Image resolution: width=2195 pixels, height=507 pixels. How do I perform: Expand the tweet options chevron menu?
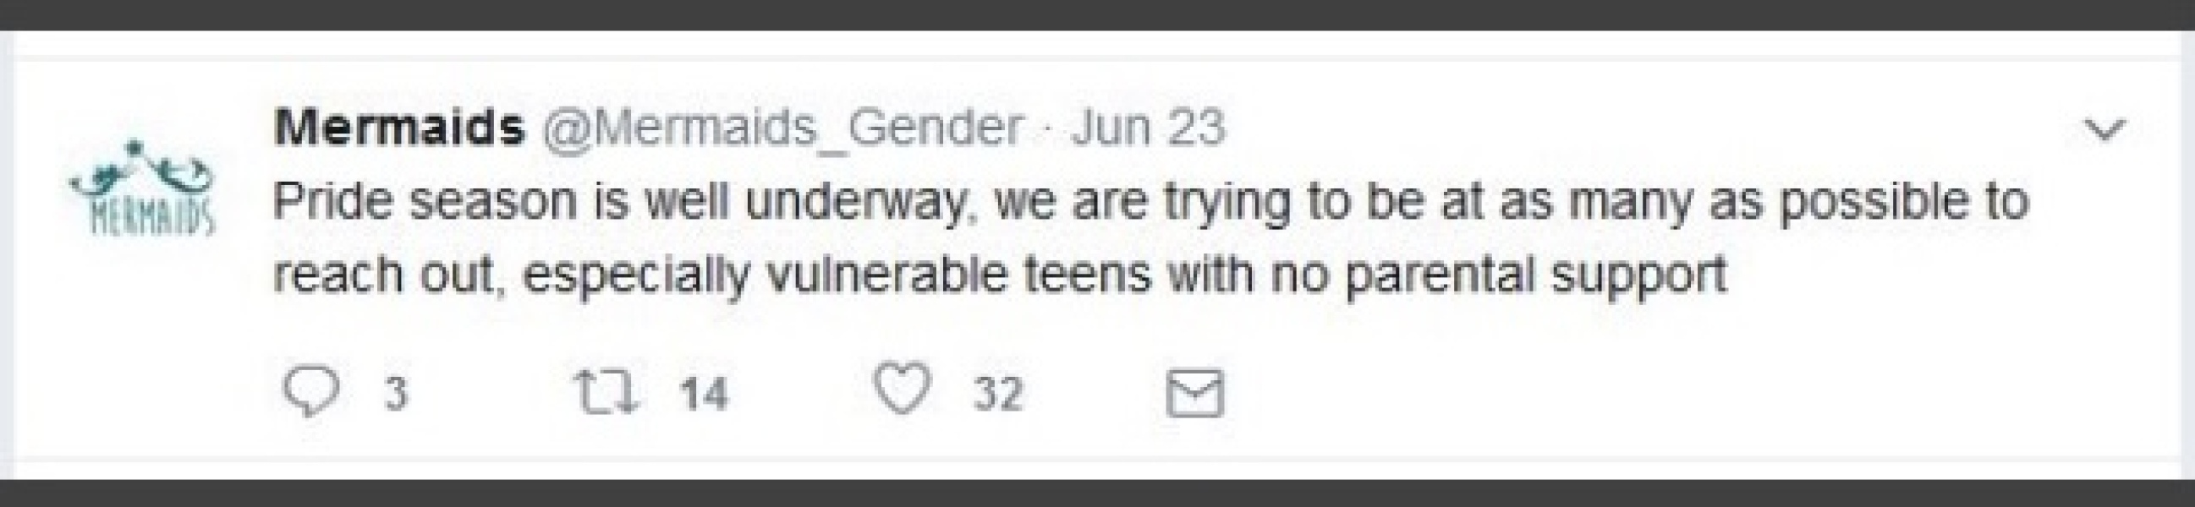coord(2104,130)
